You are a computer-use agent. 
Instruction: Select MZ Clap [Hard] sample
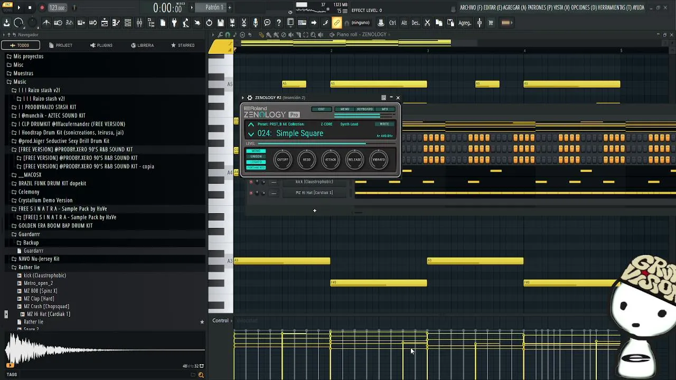pyautogui.click(x=36, y=299)
